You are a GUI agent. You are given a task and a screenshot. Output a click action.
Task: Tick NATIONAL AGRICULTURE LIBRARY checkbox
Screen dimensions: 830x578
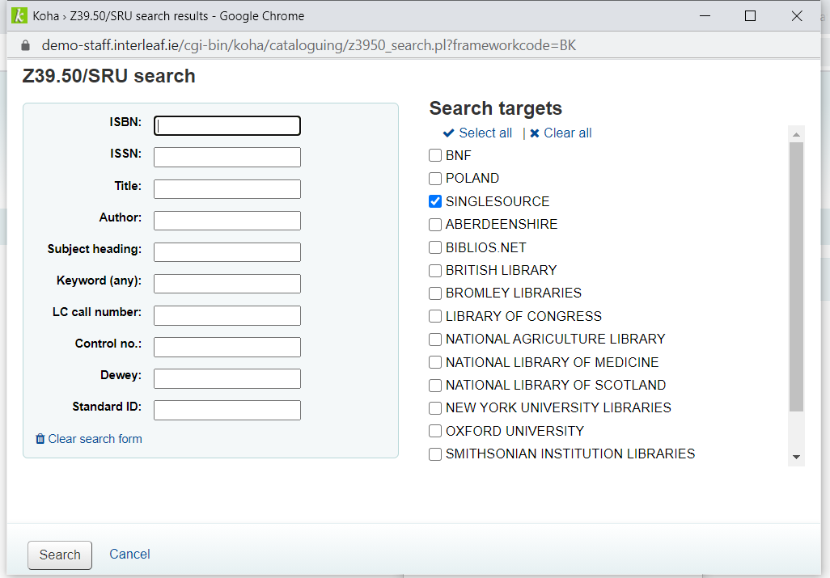pos(435,339)
